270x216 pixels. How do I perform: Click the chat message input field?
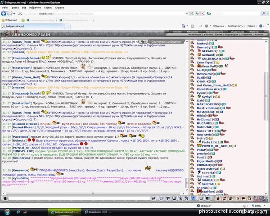point(79,198)
